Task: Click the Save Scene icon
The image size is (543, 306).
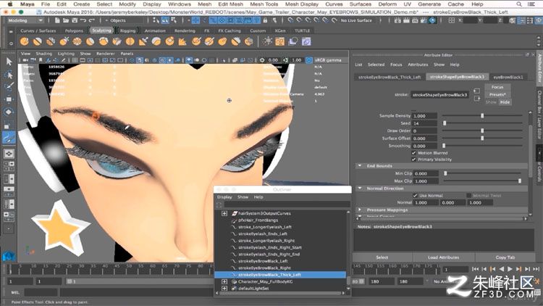Action: click(75, 20)
